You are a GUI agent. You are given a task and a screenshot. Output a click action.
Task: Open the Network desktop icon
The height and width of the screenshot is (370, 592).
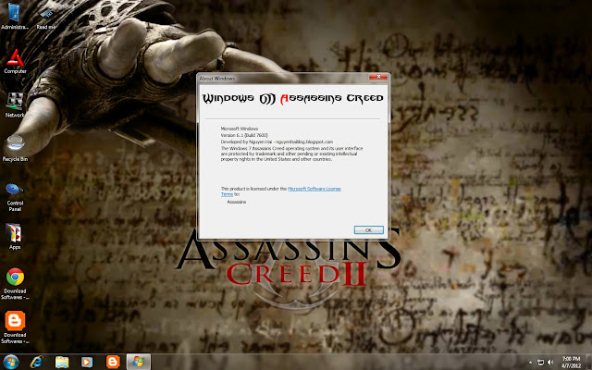click(15, 105)
